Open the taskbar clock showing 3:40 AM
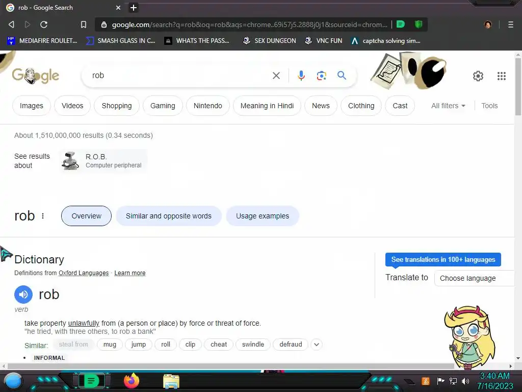 494,381
